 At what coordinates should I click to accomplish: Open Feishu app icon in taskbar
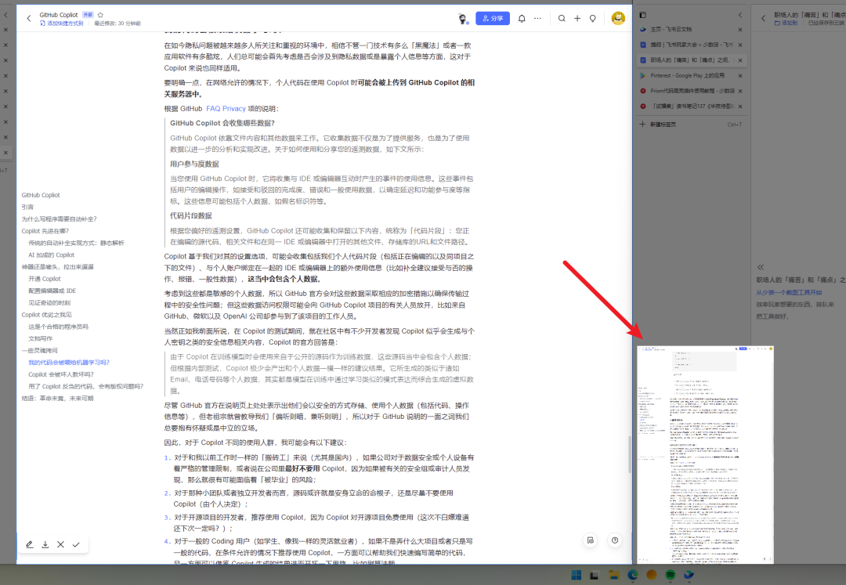tap(689, 575)
